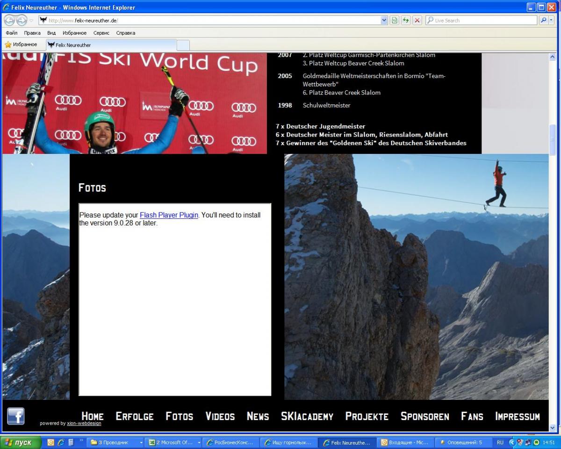Open the Sponsoren navigation item
561x449 pixels.
pyautogui.click(x=425, y=416)
